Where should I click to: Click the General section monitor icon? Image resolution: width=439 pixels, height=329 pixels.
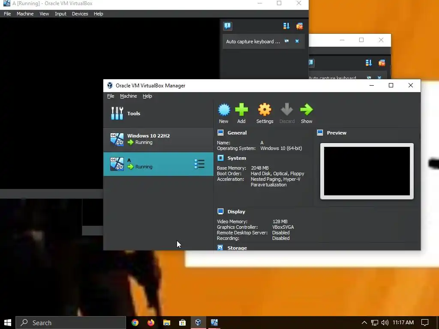click(221, 133)
